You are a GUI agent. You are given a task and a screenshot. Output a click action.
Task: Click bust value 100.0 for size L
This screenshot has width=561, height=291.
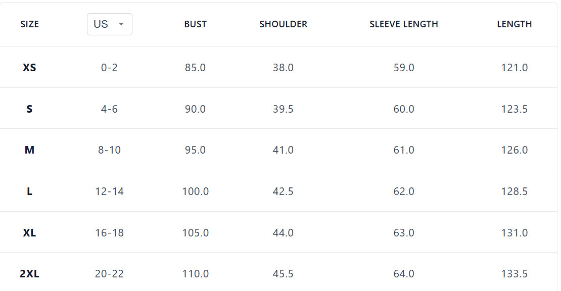point(195,191)
